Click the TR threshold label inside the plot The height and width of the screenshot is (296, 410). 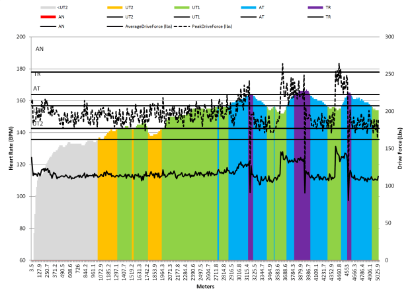[x=38, y=75]
